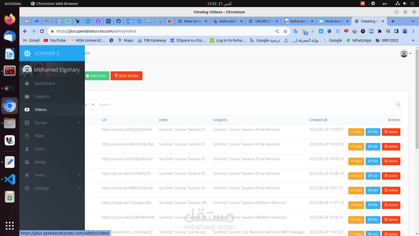Launch Firefox from the dock
Image resolution: width=419 pixels, height=236 pixels.
point(10,19)
